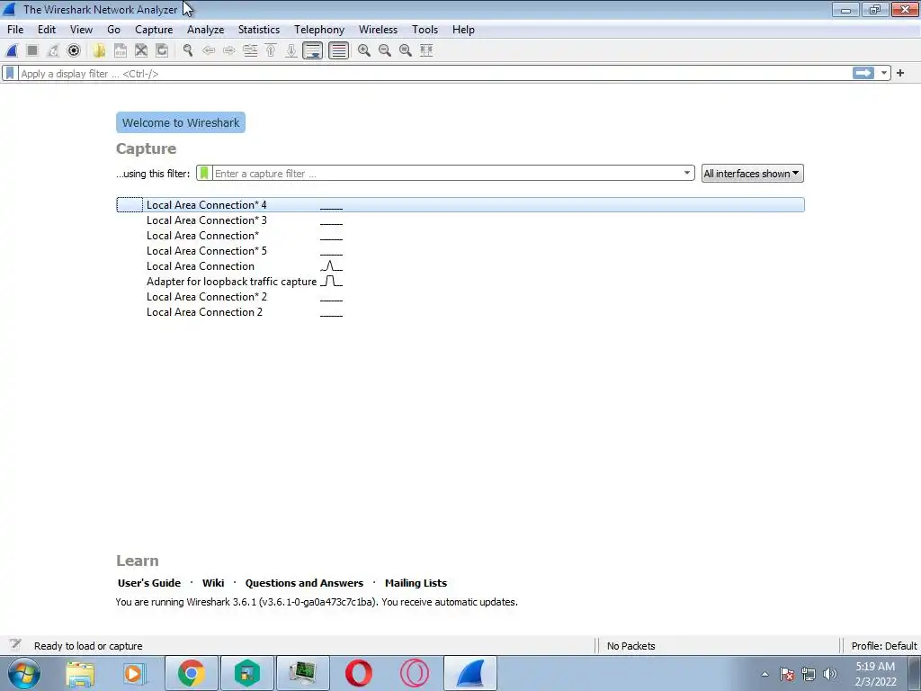Click into the capture filter field
The height and width of the screenshot is (691, 921).
pyautogui.click(x=446, y=174)
